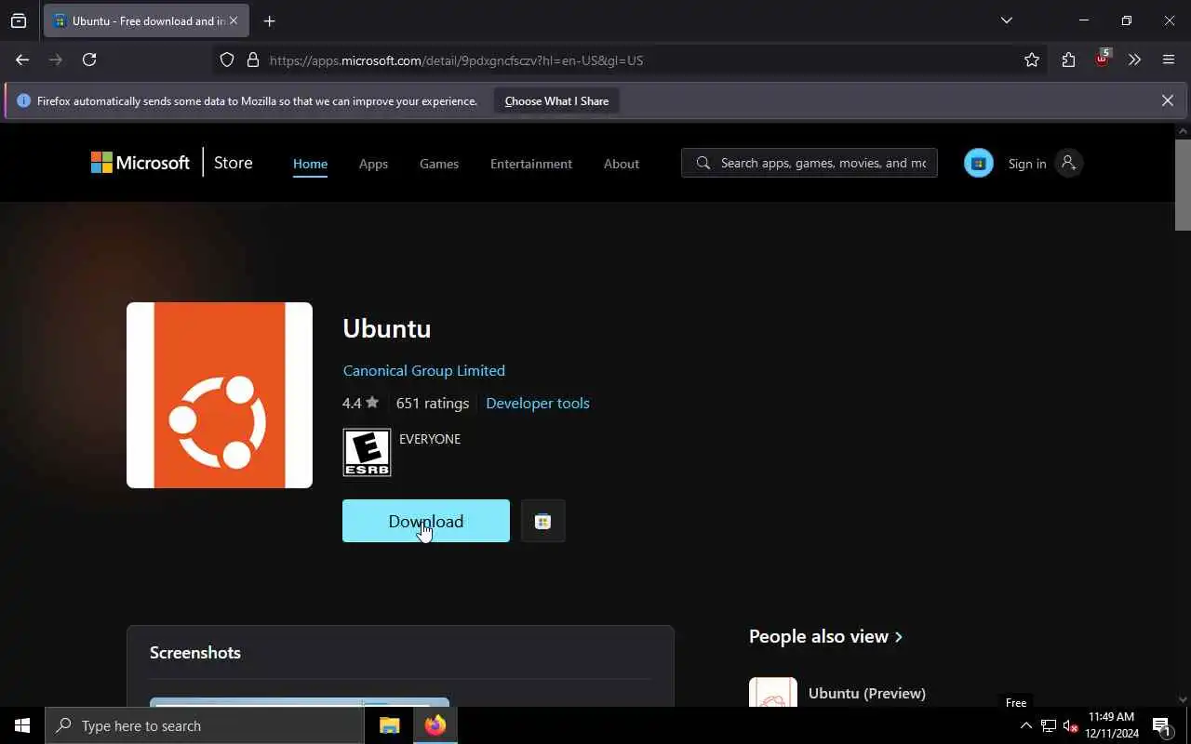The height and width of the screenshot is (744, 1191).
Task: Dismiss the Firefox data notification bar
Action: click(x=1167, y=100)
